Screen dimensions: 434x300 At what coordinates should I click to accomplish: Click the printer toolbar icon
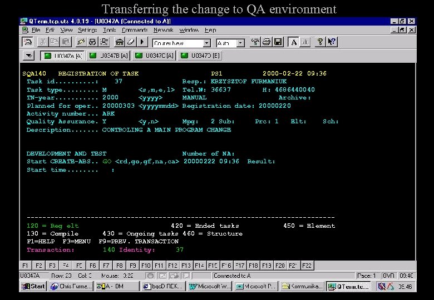coord(267,42)
